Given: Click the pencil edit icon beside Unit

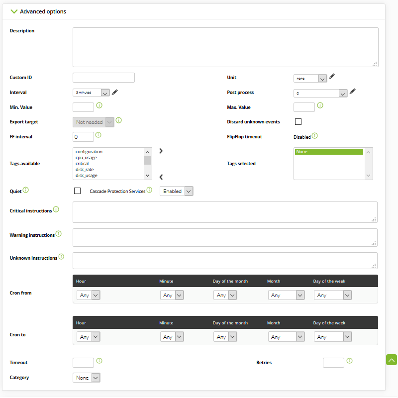Looking at the screenshot, I should (332, 77).
